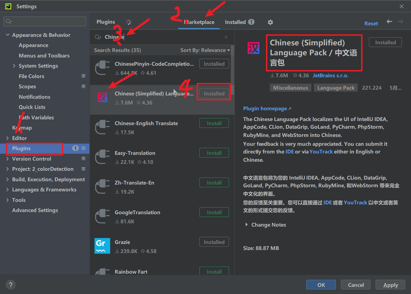Open Notifications settings page

[x=34, y=97]
